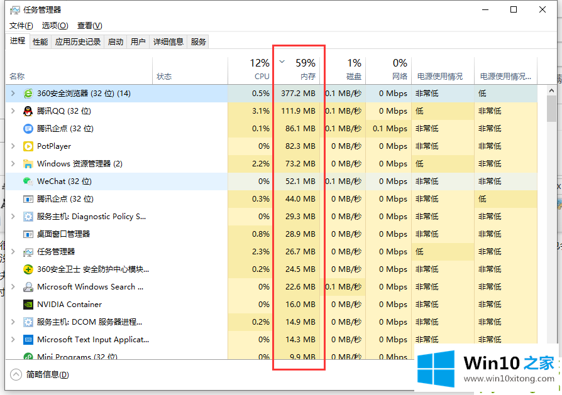This screenshot has width=562, height=395.
Task: Switch to the 应用历史记录 tab
Action: [78, 42]
